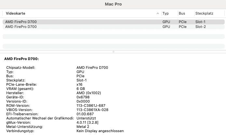Screen dimensions: 226x137
Task: Click the ROM-Version value 113-C3861J-687
Action: pos(91,106)
